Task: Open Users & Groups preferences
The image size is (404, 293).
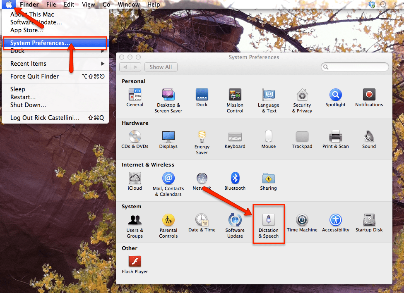Action: click(x=135, y=226)
